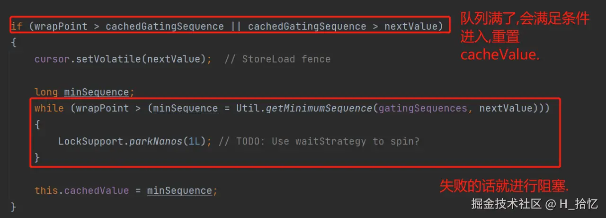Click the "this" keyword
Image resolution: width=606 pixels, height=218 pixels.
click(46, 191)
